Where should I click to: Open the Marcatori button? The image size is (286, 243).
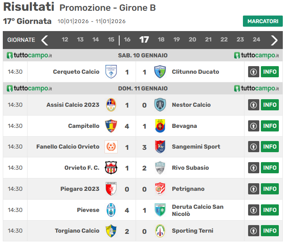262,21
